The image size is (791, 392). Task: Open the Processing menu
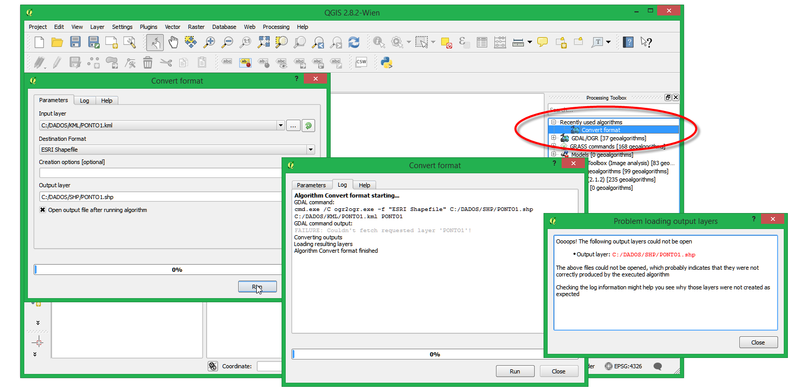276,27
